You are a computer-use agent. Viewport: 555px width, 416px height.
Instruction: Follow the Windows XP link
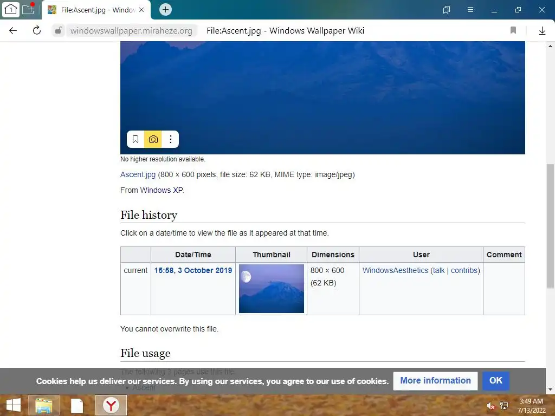162,190
